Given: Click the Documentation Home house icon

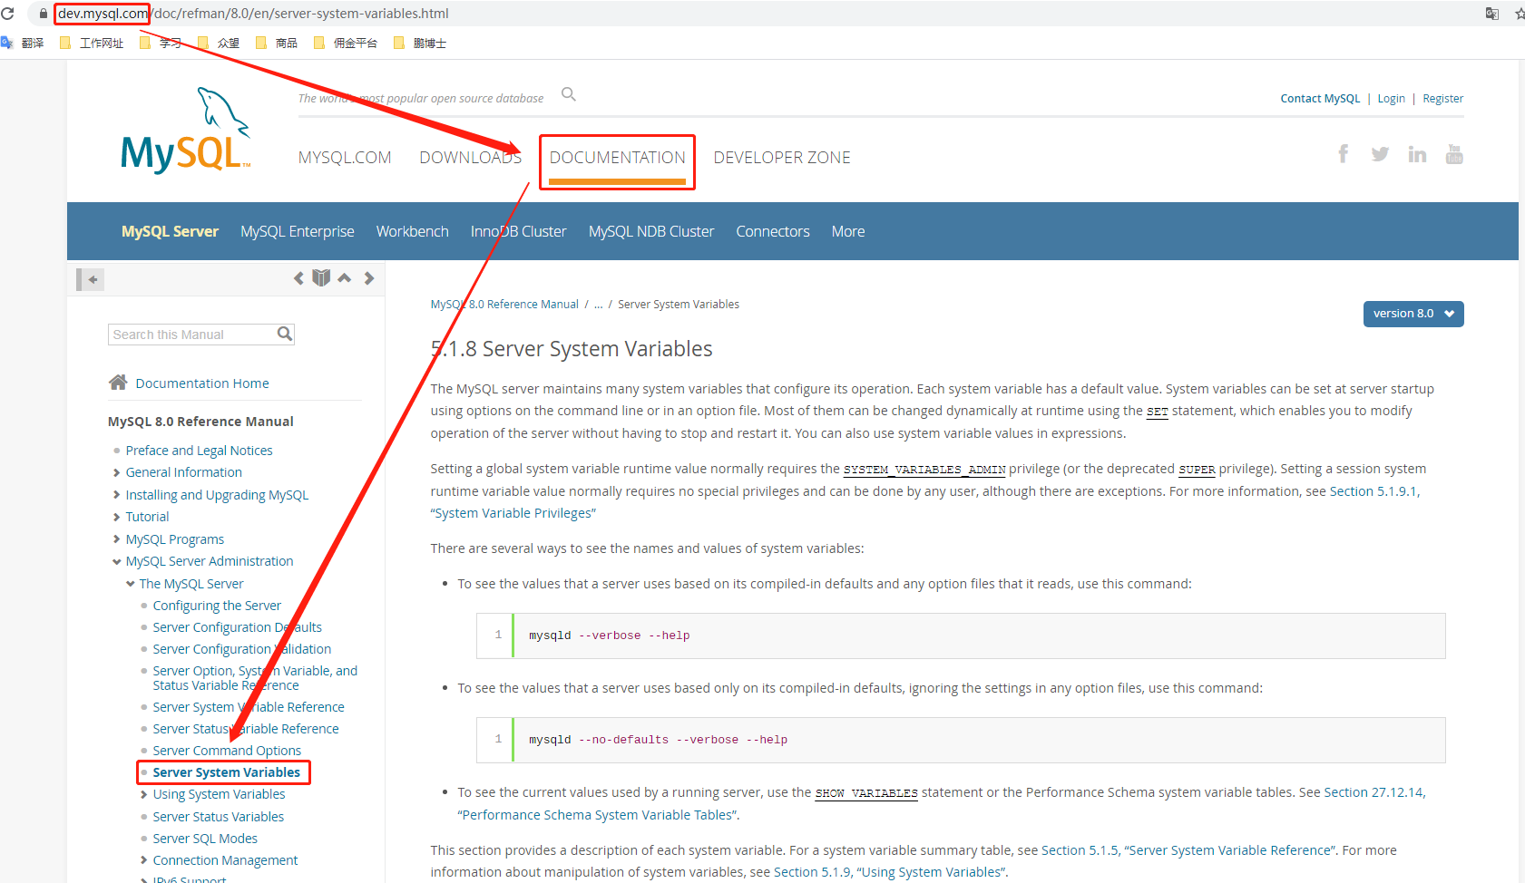Looking at the screenshot, I should tap(118, 383).
